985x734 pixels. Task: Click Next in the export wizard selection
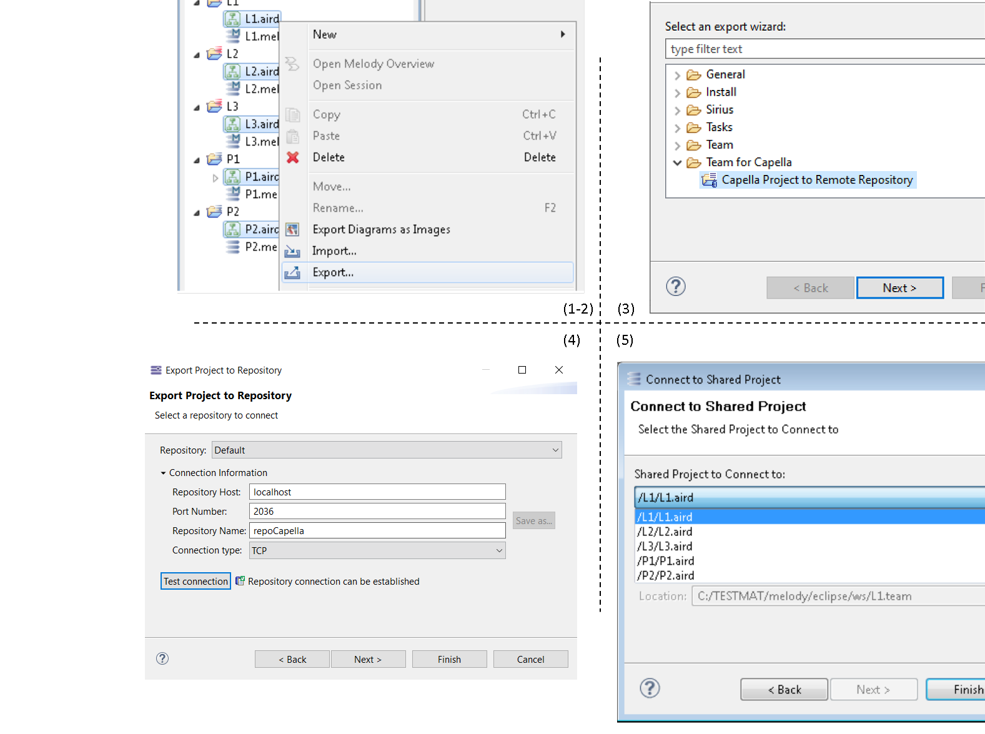[899, 288]
